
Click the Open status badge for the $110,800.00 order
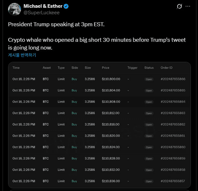149,79
